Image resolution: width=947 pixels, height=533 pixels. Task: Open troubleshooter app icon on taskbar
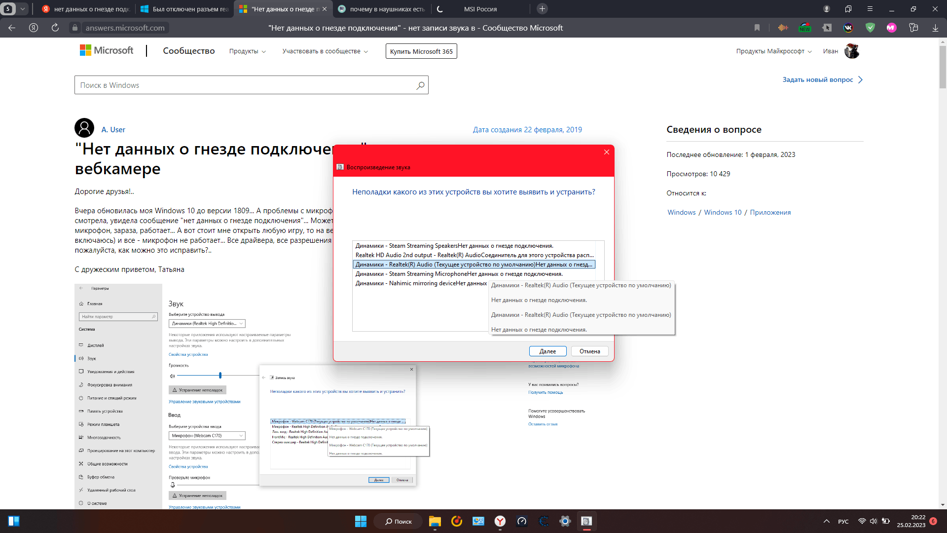point(586,521)
